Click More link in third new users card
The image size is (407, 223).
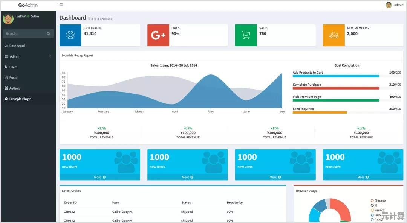275,177
